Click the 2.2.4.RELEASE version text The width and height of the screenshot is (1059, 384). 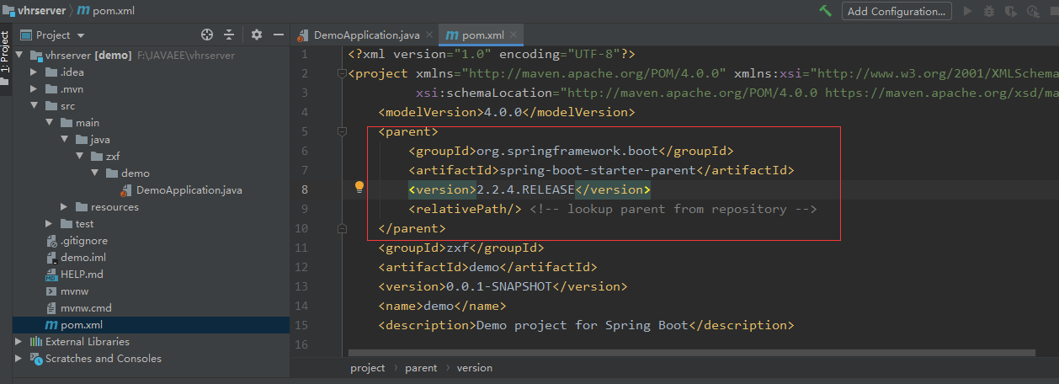coord(526,189)
